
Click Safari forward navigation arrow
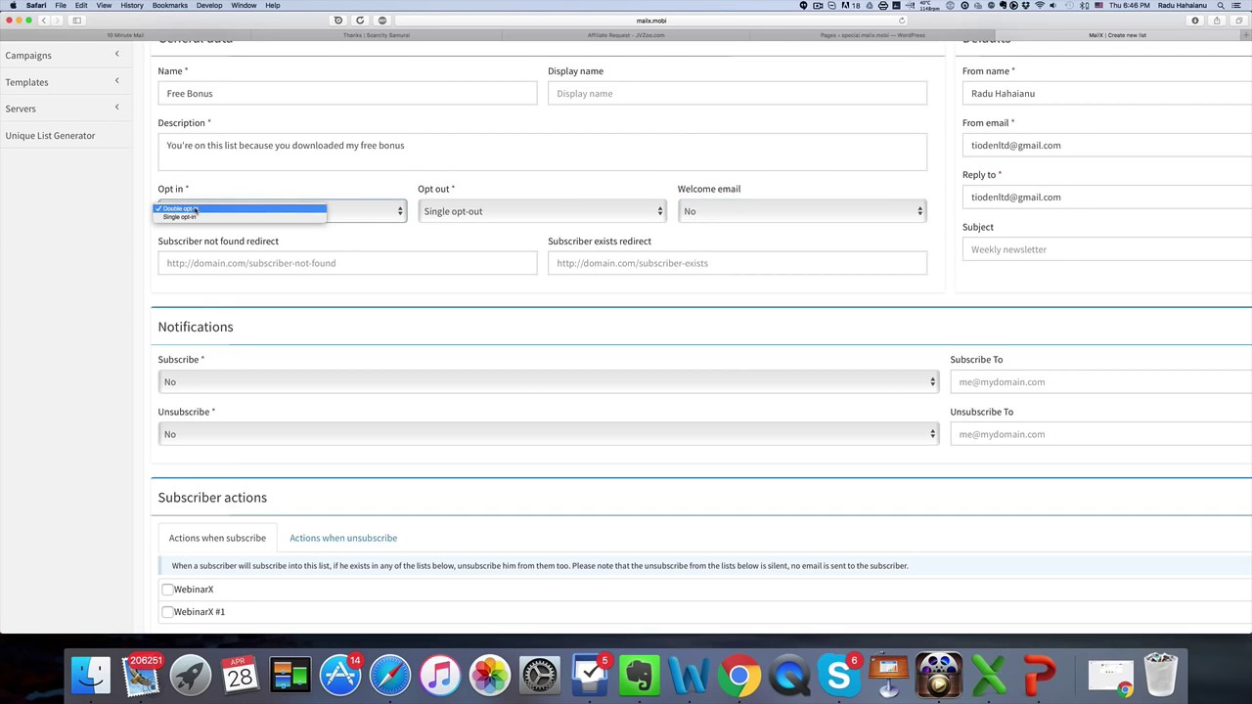coord(57,21)
